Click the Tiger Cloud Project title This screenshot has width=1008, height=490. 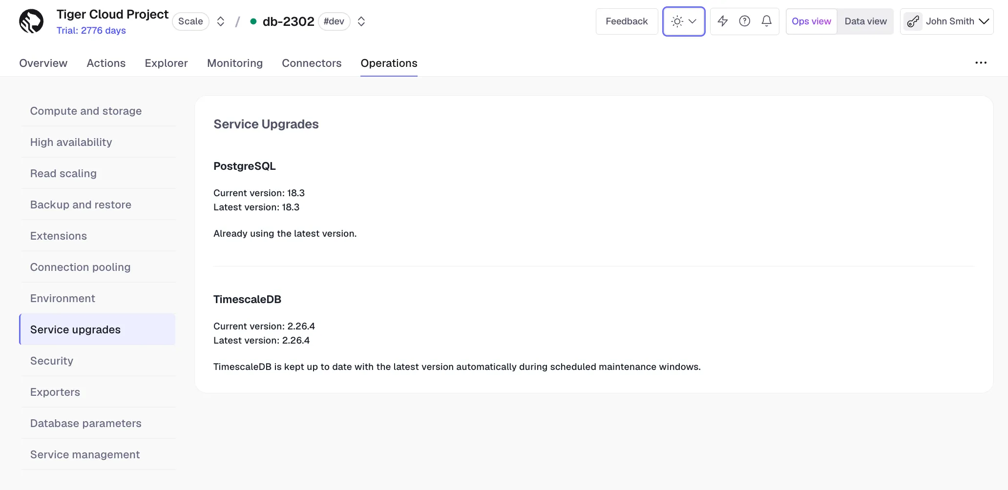[x=112, y=14]
